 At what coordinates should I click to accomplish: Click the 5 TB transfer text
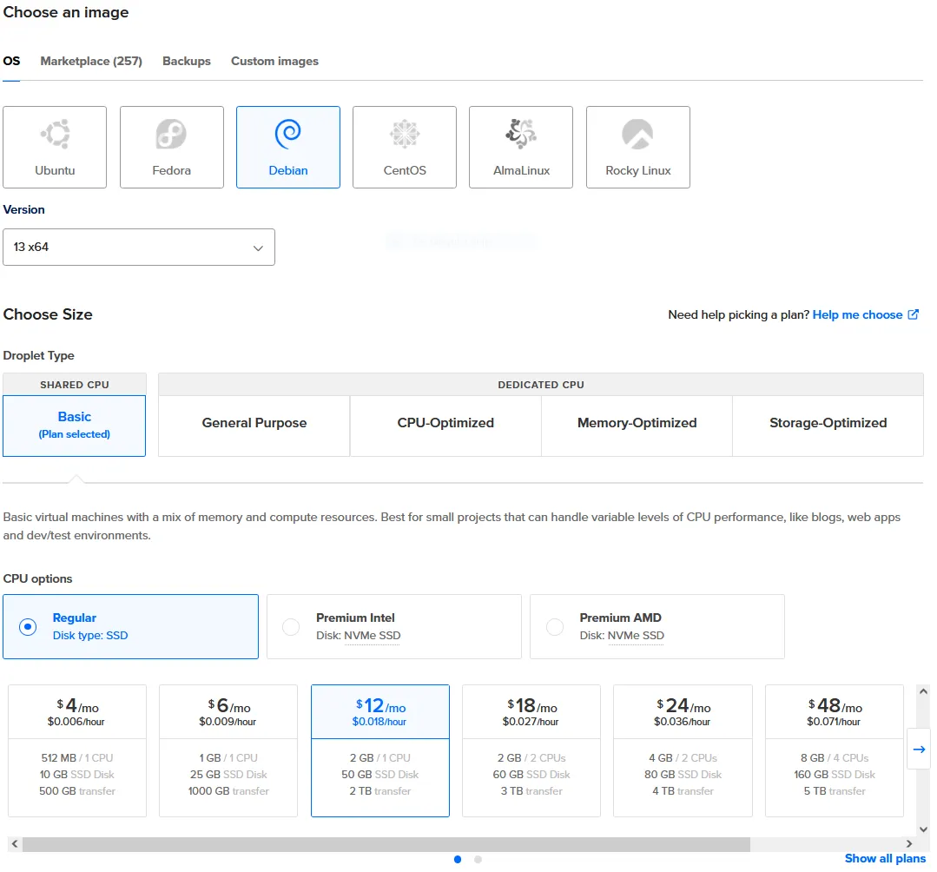(x=835, y=790)
